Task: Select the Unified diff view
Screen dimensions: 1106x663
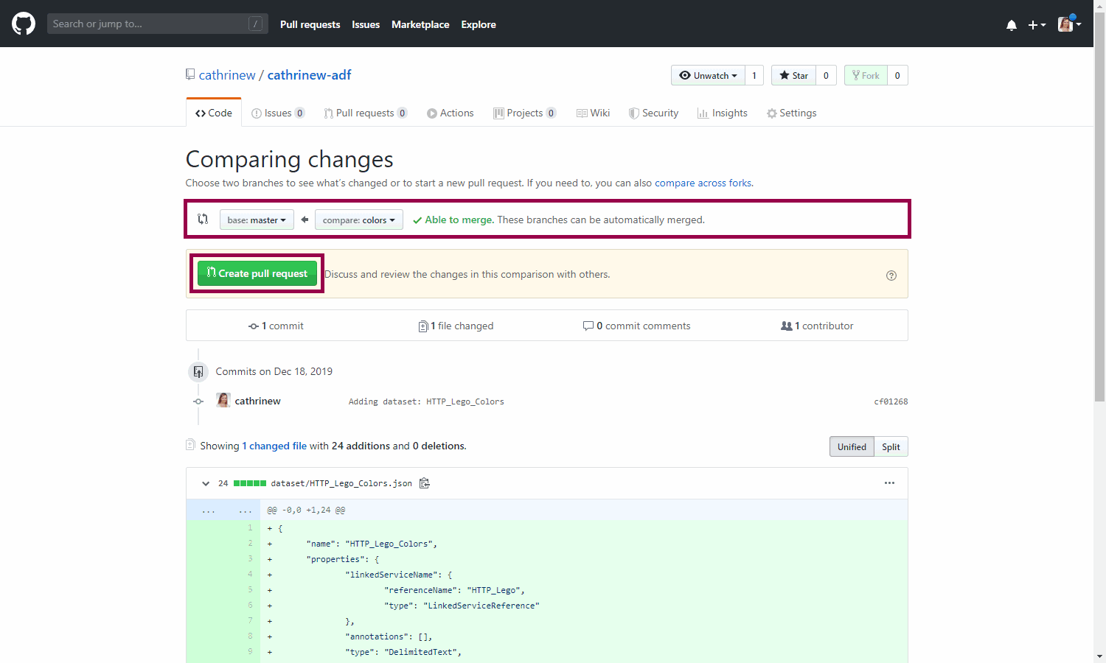Action: 852,446
